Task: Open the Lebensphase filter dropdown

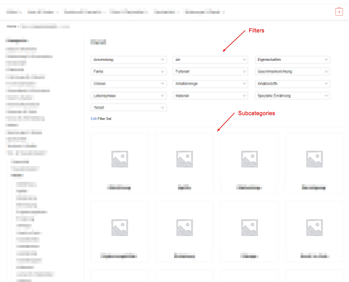Action: 129,96
